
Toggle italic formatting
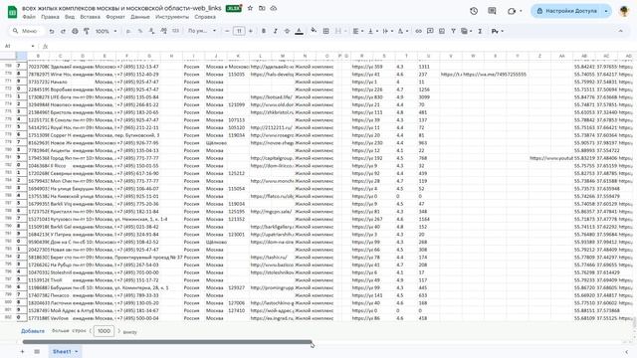pyautogui.click(x=275, y=31)
